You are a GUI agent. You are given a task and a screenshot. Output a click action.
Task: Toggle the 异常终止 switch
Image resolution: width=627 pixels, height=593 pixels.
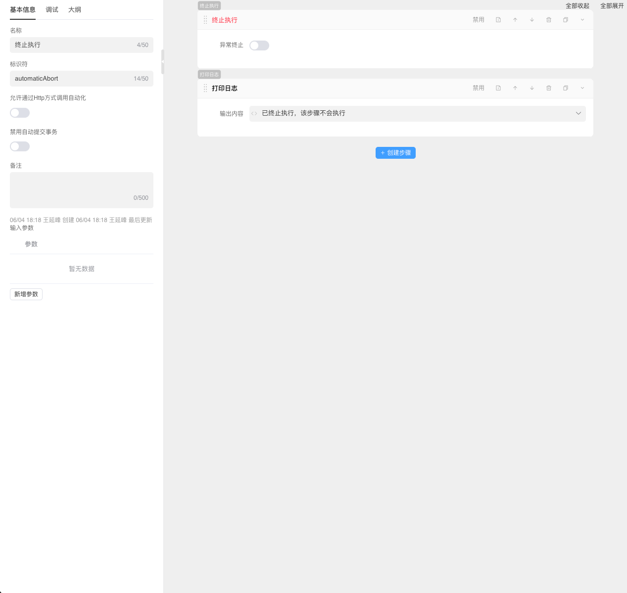(x=259, y=46)
